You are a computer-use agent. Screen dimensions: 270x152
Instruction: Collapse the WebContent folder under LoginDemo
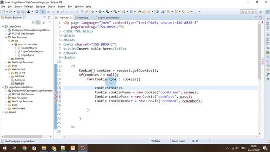pos(6,69)
